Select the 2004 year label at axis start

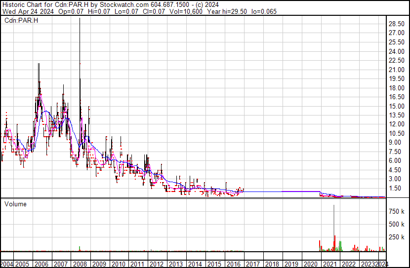pyautogui.click(x=8, y=264)
